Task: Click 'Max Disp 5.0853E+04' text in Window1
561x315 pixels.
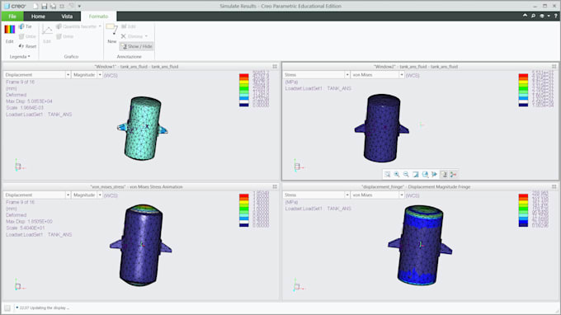Action: 29,101
